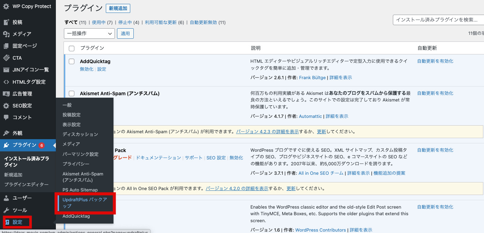Open All in One SEO チーム author link
484x233 pixels.
click(321, 173)
